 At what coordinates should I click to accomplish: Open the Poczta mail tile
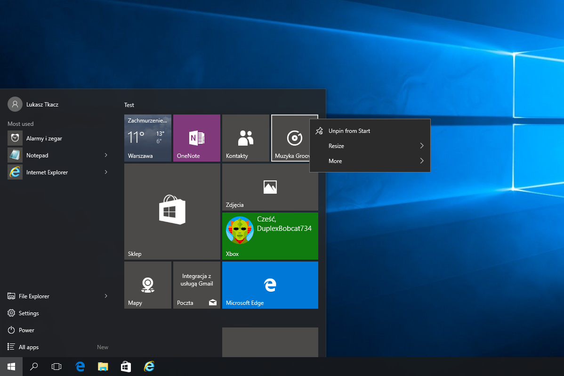tap(196, 285)
